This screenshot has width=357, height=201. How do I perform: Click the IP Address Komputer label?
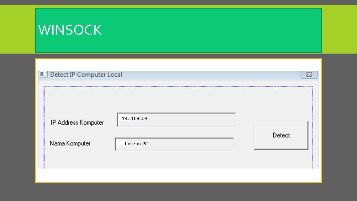(77, 122)
